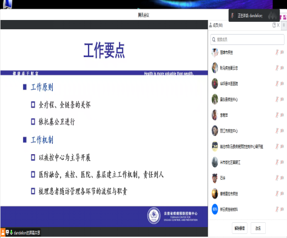This screenshot has height=238, width=287.
Task: Pop out the members panel into separate window
Action: click(274, 25)
